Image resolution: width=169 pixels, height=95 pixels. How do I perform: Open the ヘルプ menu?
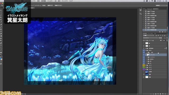tap(71, 1)
